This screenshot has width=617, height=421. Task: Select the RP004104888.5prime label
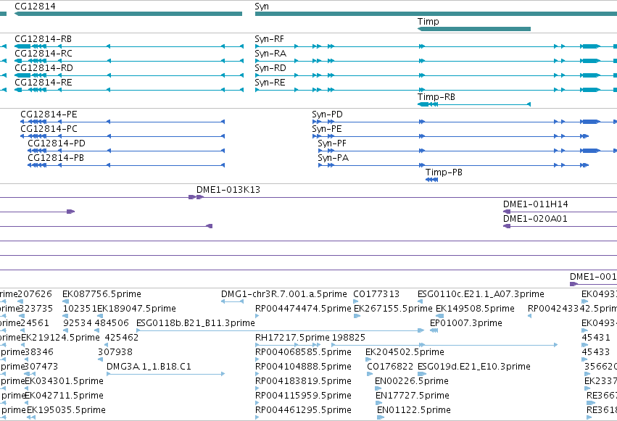(x=303, y=367)
